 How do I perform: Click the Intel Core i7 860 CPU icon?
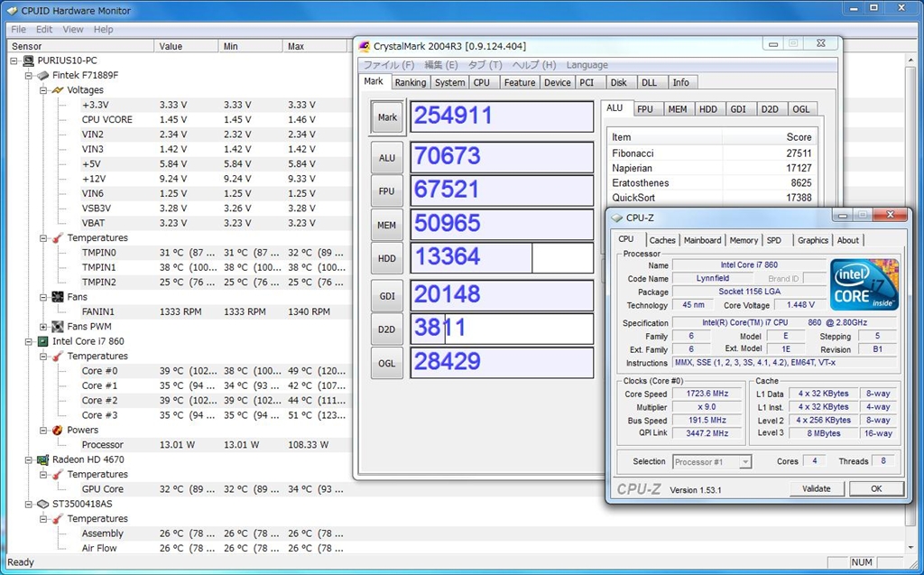pos(42,342)
